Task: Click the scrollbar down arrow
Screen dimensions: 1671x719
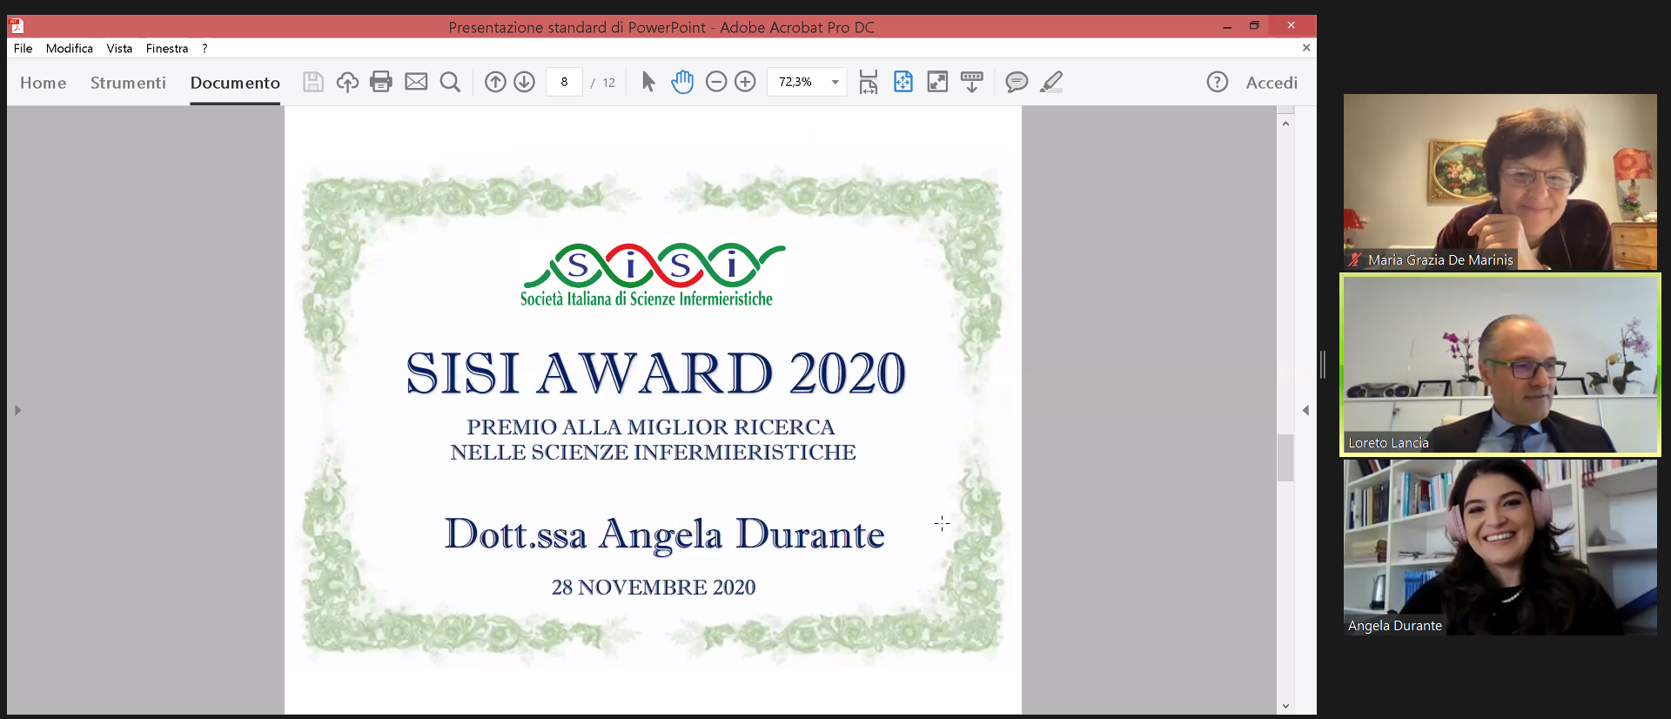Action: tap(1285, 706)
